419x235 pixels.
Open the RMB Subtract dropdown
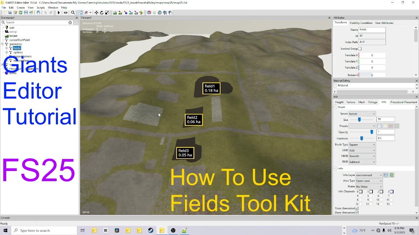click(362, 162)
